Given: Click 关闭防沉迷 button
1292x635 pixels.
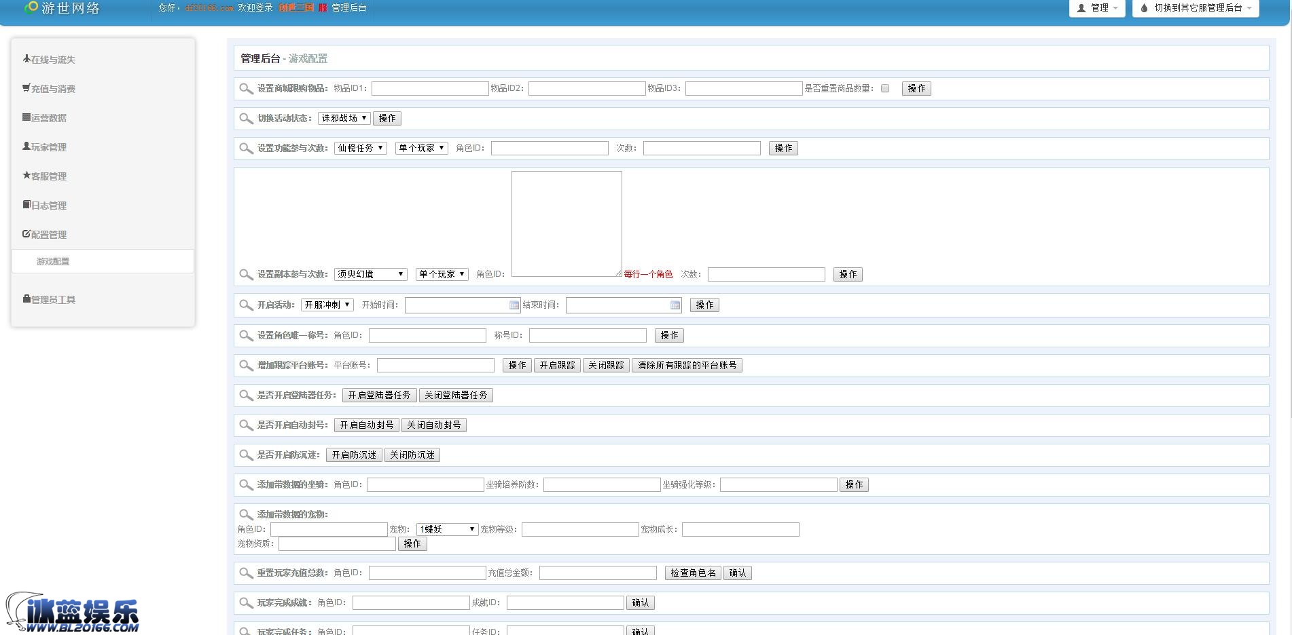Looking at the screenshot, I should pyautogui.click(x=412, y=455).
